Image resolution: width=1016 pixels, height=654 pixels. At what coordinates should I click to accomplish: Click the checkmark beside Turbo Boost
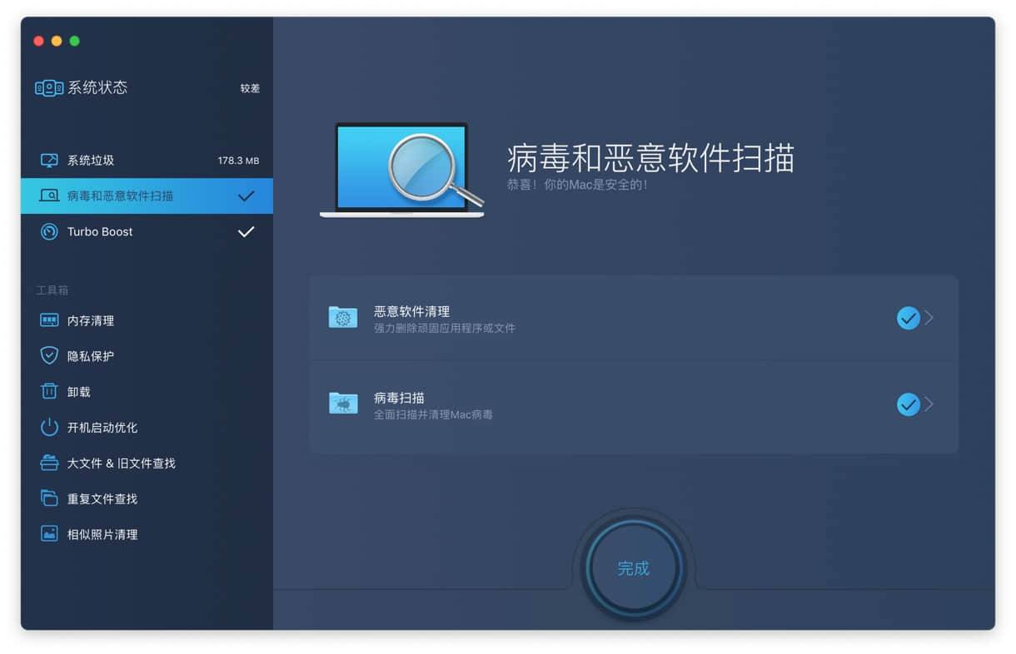[246, 232]
